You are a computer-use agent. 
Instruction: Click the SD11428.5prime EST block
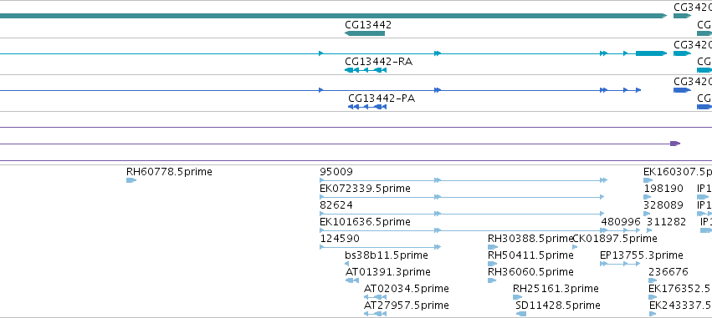pyautogui.click(x=521, y=314)
